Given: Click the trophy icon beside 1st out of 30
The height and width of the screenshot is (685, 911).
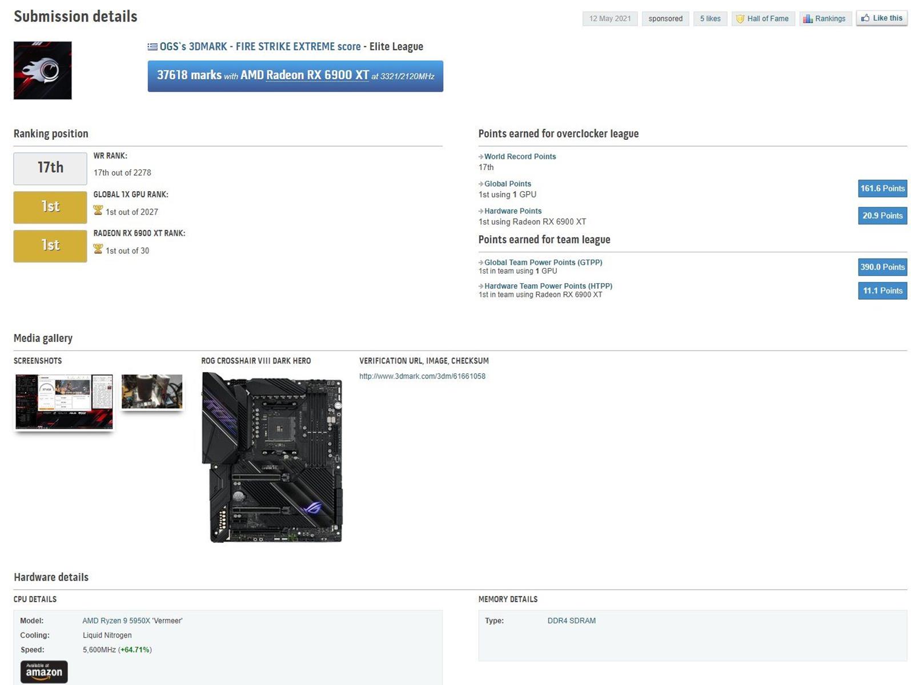Looking at the screenshot, I should click(98, 249).
